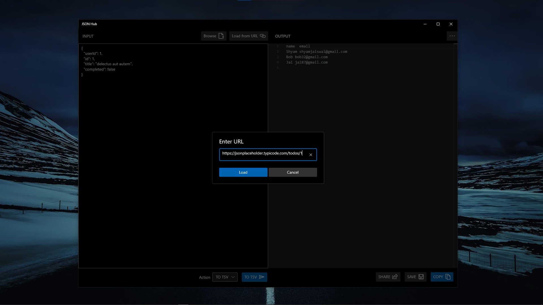This screenshot has height=305, width=543.
Task: Click the Load button in dialog
Action: point(243,172)
